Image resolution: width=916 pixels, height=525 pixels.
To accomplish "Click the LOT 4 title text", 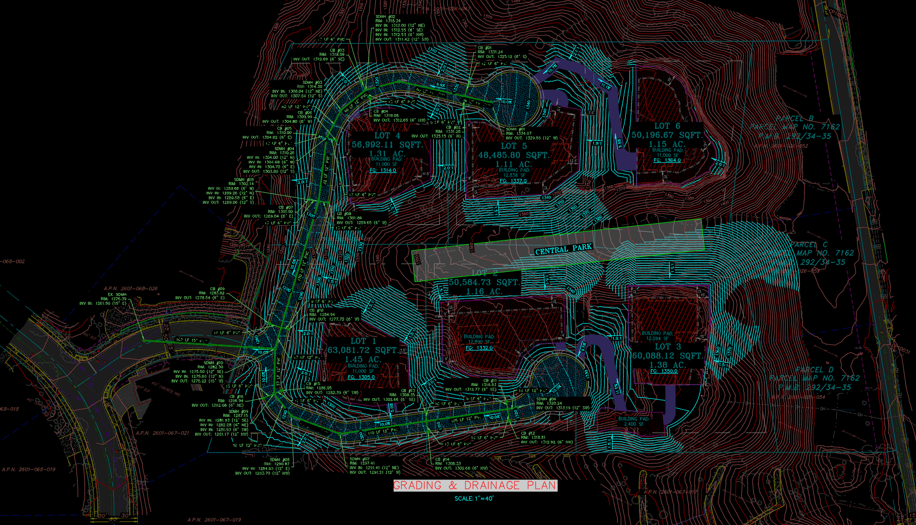I will click(387, 135).
